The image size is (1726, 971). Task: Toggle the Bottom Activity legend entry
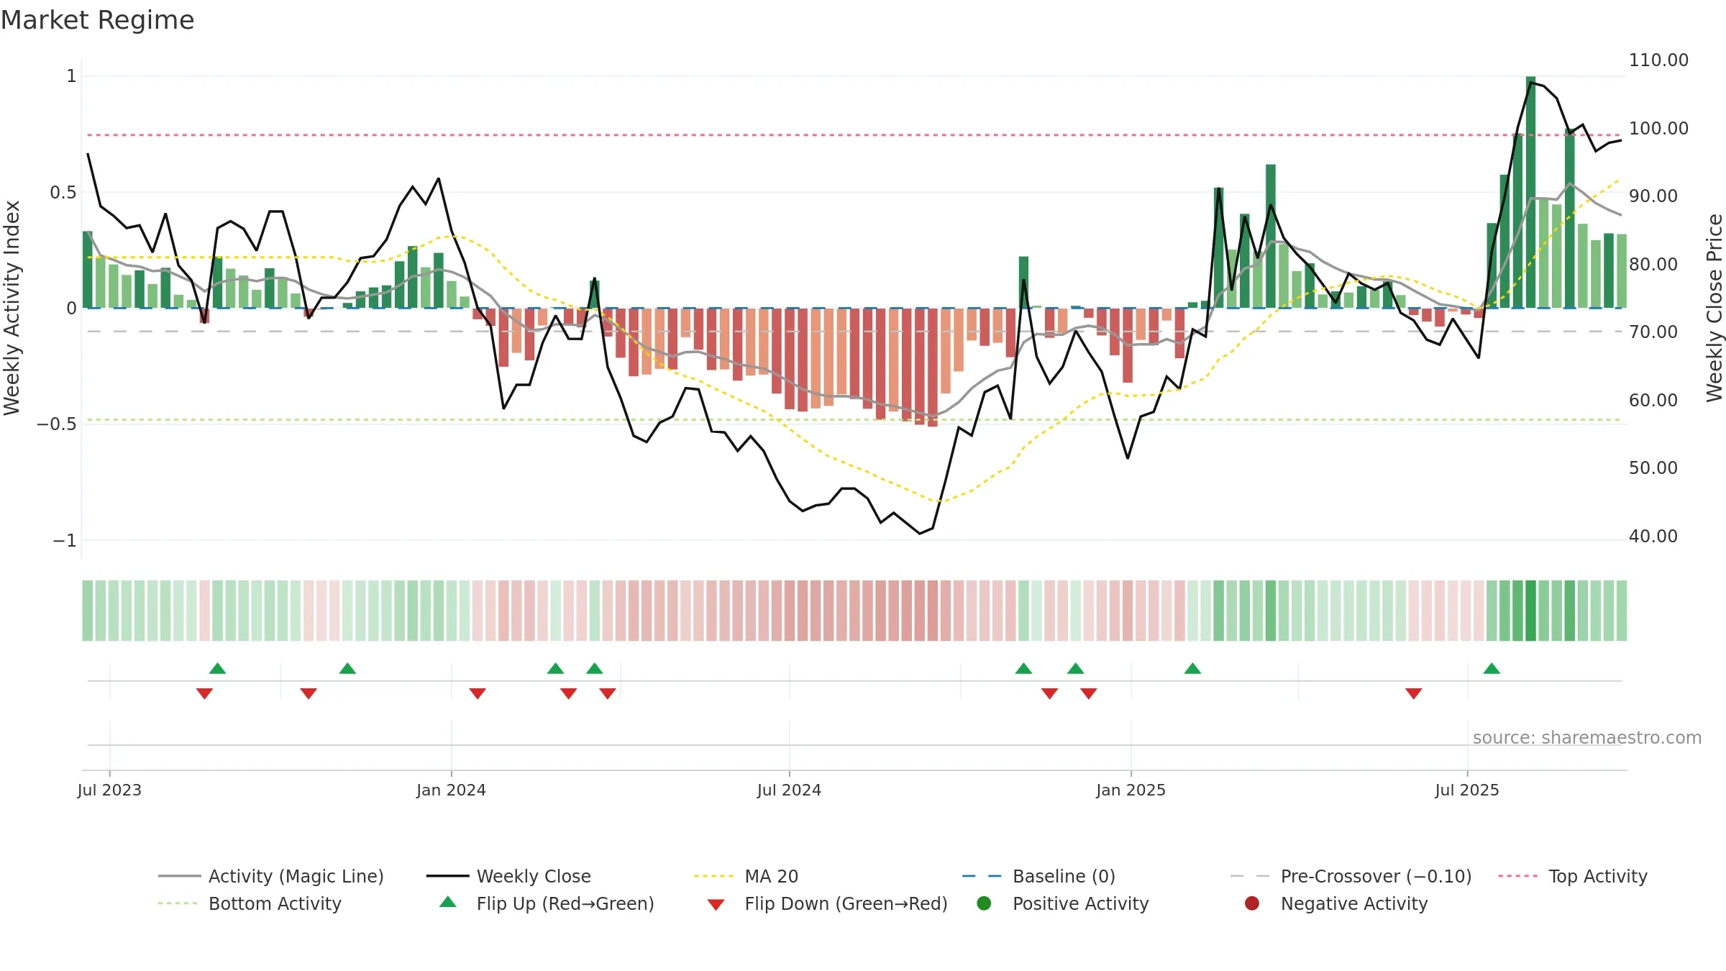click(250, 903)
